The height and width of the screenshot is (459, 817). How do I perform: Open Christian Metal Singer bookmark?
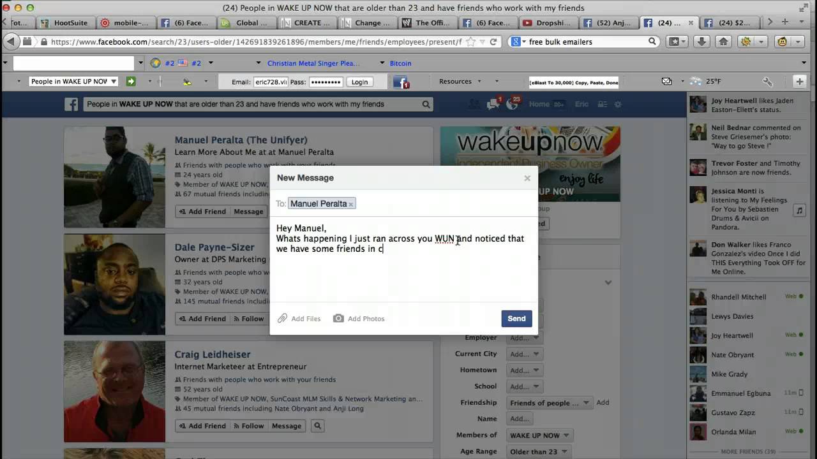tap(313, 63)
